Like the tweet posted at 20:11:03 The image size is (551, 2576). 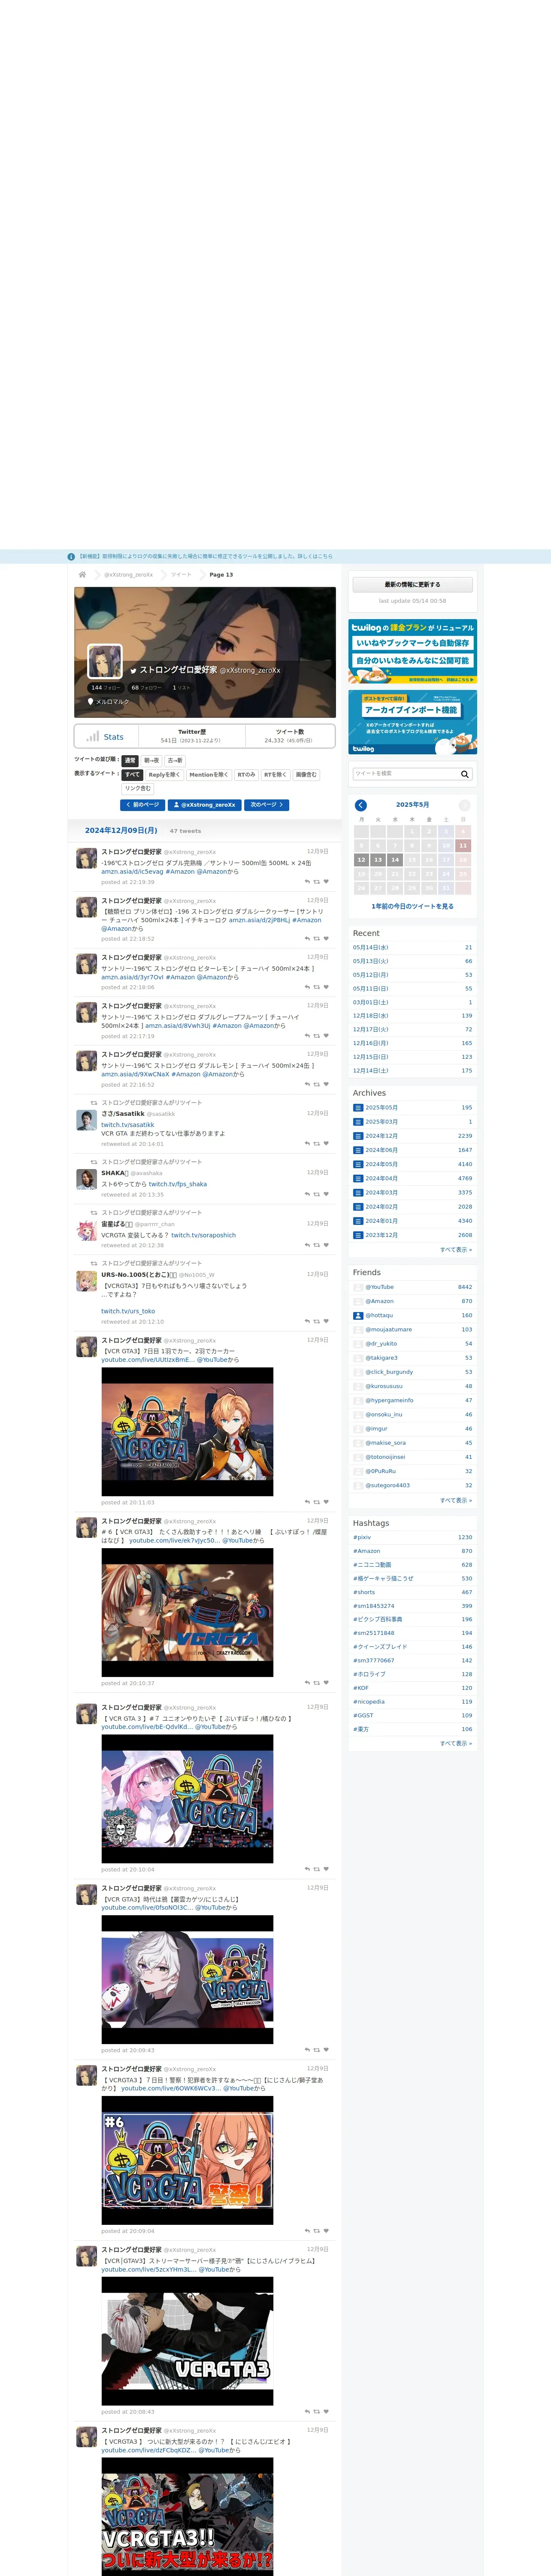pyautogui.click(x=326, y=1502)
